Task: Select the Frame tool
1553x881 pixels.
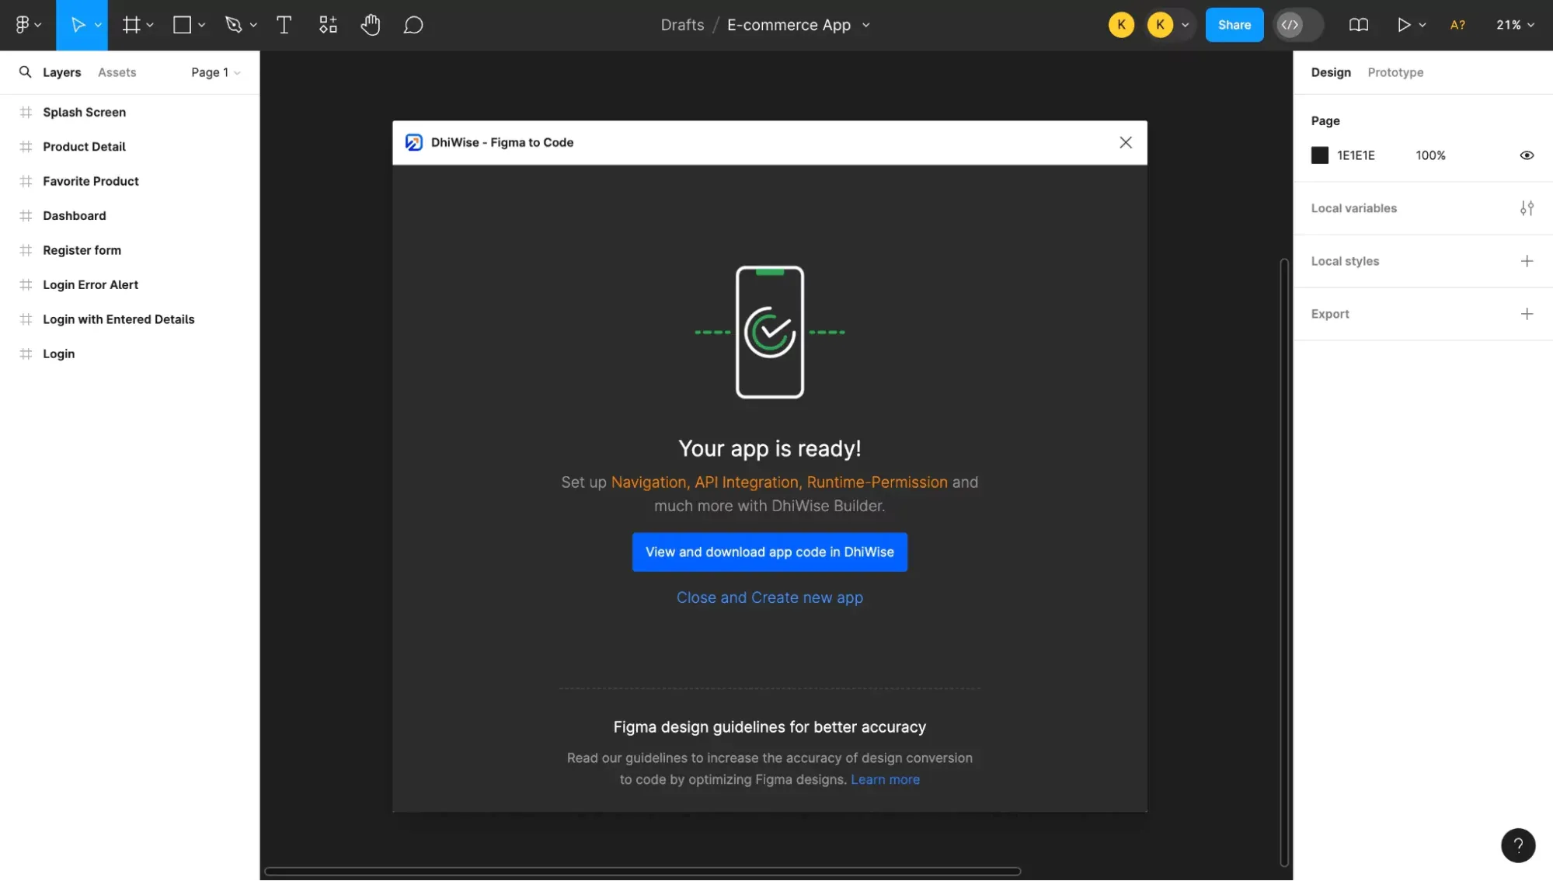Action: pyautogui.click(x=132, y=24)
